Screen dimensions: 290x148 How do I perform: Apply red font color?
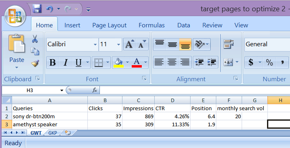pyautogui.click(x=137, y=62)
